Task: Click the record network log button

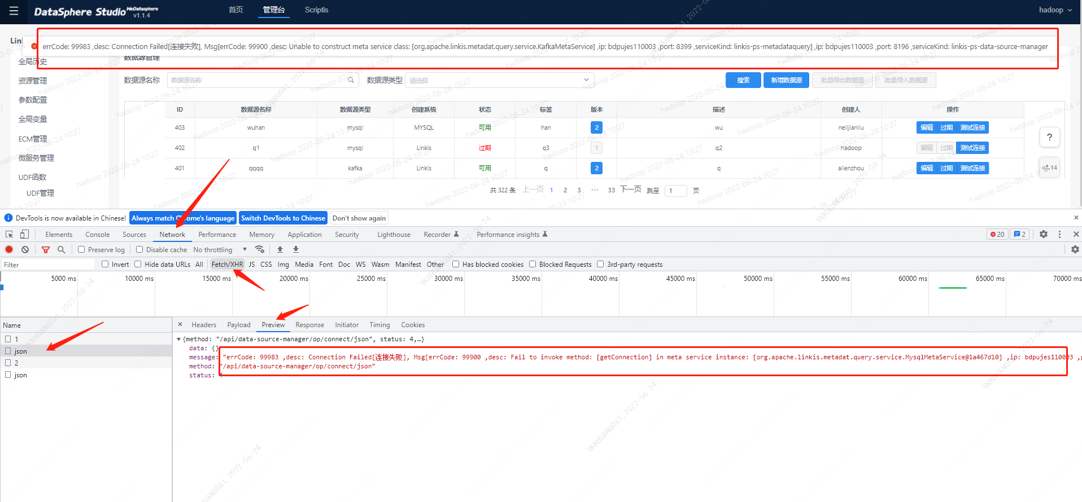Action: point(9,249)
